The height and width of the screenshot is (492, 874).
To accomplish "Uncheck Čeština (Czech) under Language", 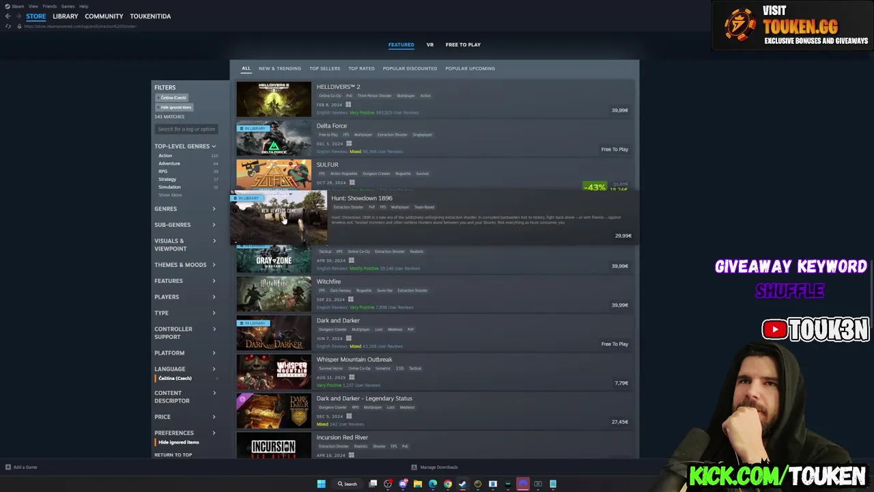I will tap(175, 378).
